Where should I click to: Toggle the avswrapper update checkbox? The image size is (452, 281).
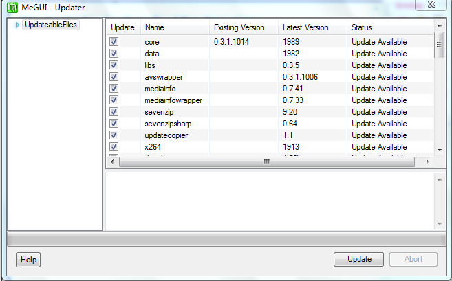coord(114,77)
